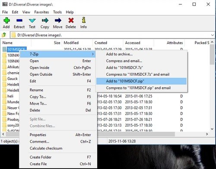
Task: Choose Compress to "101MSDCF.7z" and email
Action: (x=141, y=74)
